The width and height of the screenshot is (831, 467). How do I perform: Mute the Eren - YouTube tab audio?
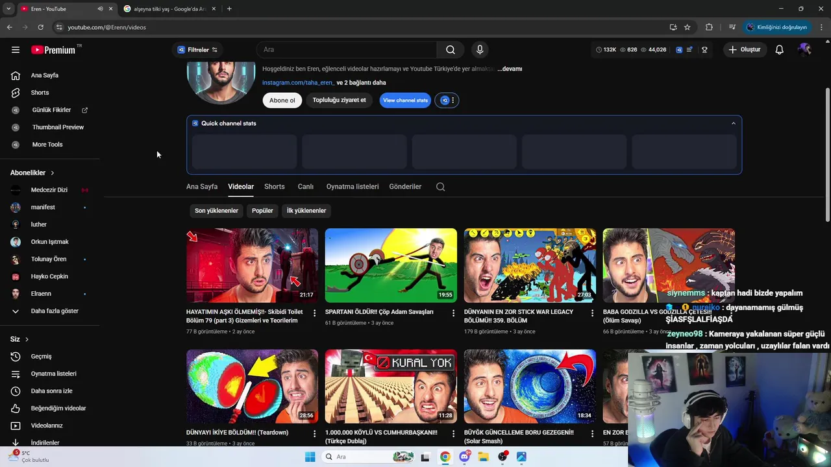pos(100,9)
